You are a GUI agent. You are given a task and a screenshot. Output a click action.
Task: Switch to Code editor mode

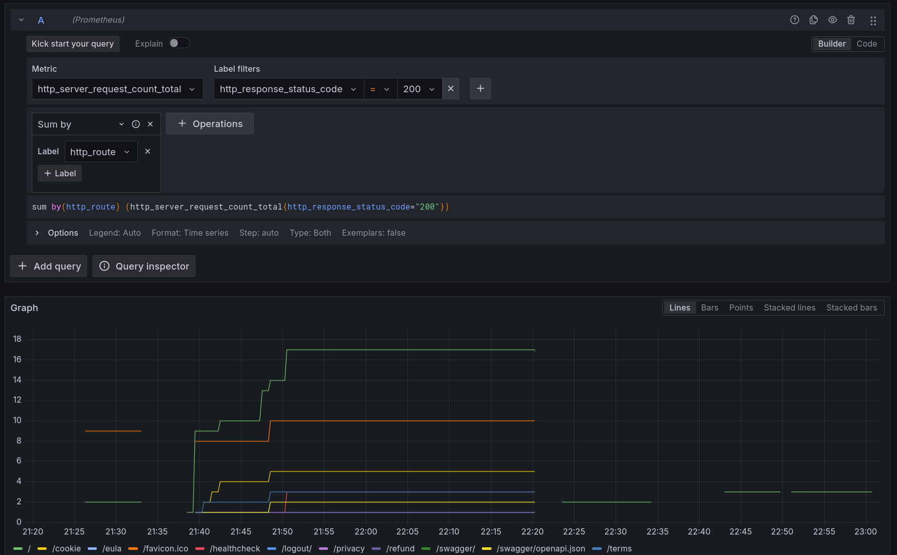(x=866, y=44)
